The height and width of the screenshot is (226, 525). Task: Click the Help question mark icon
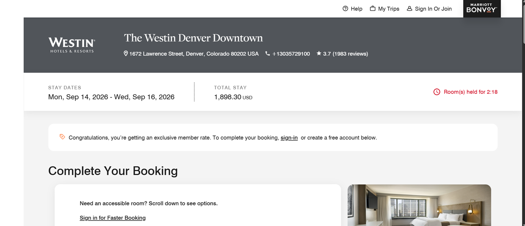345,9
